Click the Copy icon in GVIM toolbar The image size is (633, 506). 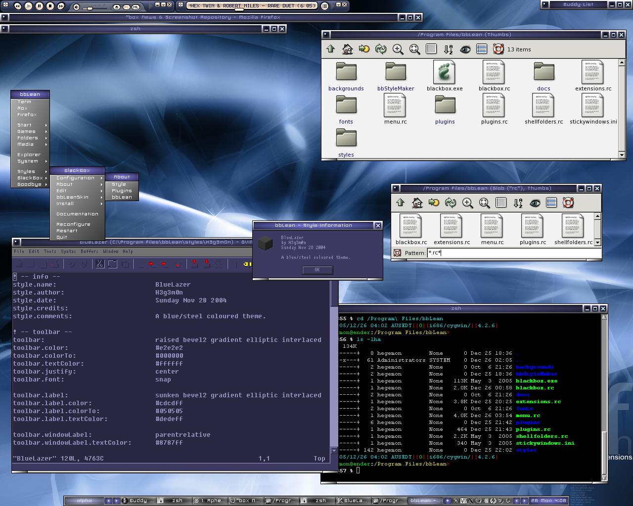tap(112, 264)
